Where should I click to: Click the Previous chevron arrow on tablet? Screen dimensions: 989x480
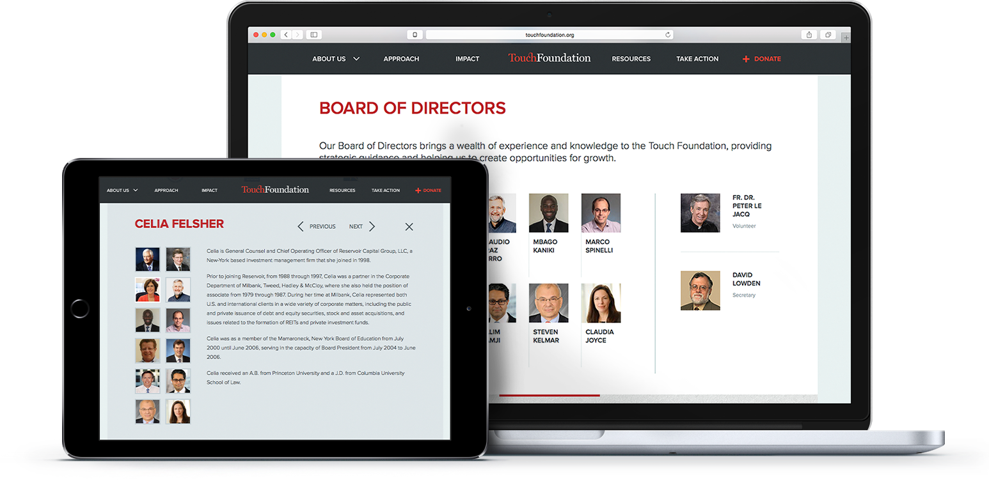(301, 226)
